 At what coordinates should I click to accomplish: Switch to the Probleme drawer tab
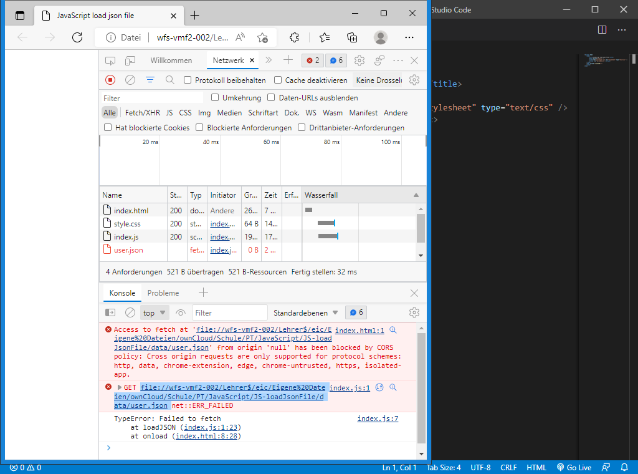[x=163, y=293]
